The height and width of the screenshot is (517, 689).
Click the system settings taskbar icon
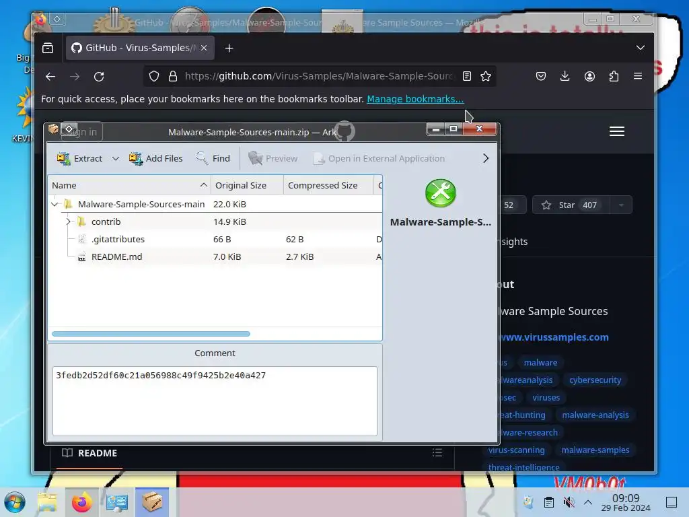pos(117,502)
